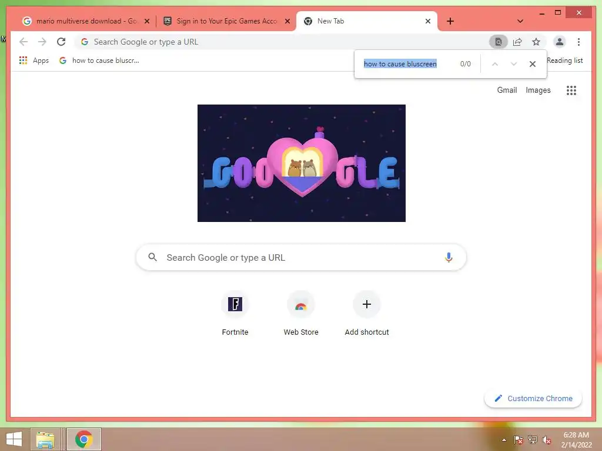
Task: Bookmark this tab with the star icon
Action: pos(536,42)
